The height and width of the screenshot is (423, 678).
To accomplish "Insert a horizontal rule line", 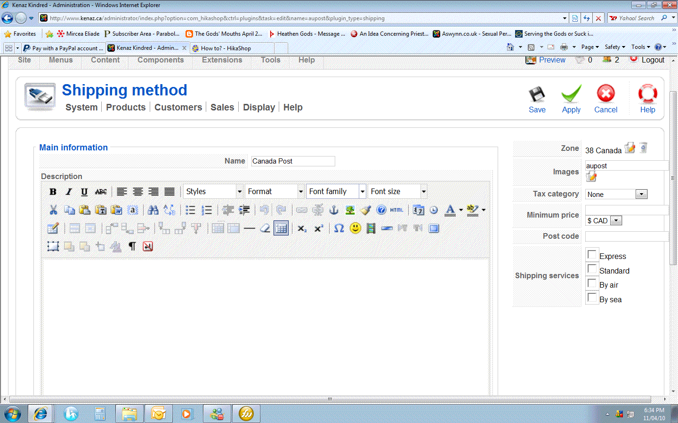I will tap(250, 228).
